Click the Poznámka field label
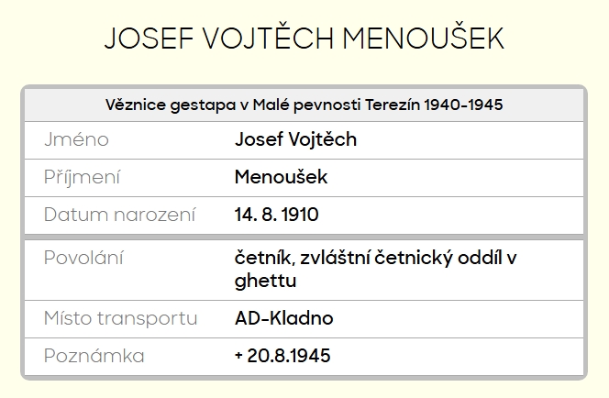Image resolution: width=609 pixels, height=398 pixels. [x=94, y=356]
